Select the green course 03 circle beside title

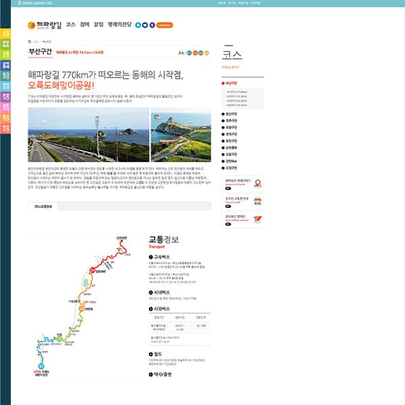(201, 53)
